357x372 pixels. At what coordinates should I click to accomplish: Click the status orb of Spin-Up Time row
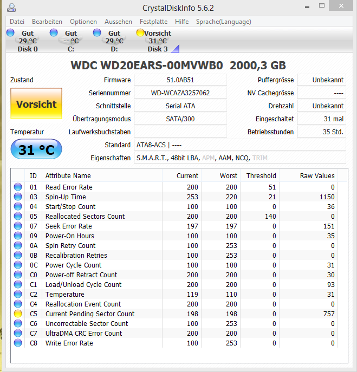pos(18,197)
